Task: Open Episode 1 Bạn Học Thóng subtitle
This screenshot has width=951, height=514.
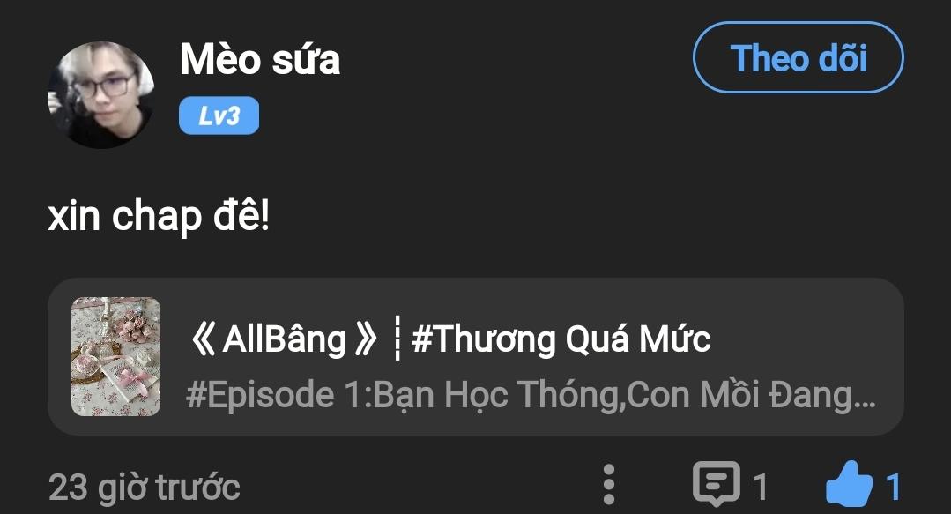Action: pyautogui.click(x=531, y=395)
